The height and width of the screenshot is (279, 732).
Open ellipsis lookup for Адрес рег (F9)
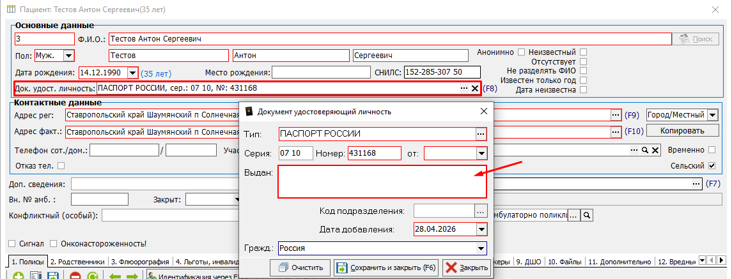coord(615,115)
